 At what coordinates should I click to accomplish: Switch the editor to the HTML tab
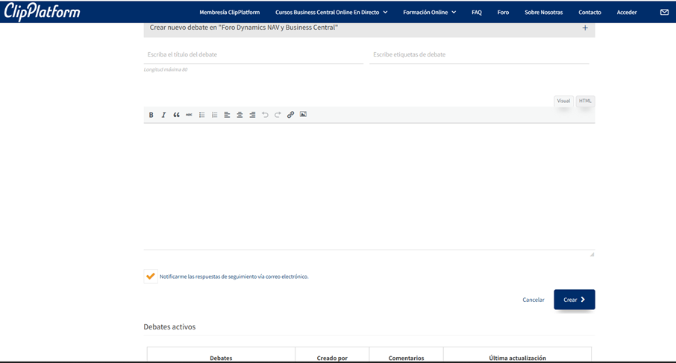click(x=585, y=101)
